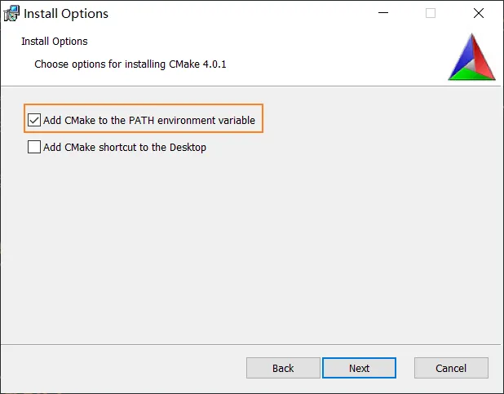This screenshot has height=394, width=504.
Task: Close the Install Options dialog
Action: pos(479,13)
